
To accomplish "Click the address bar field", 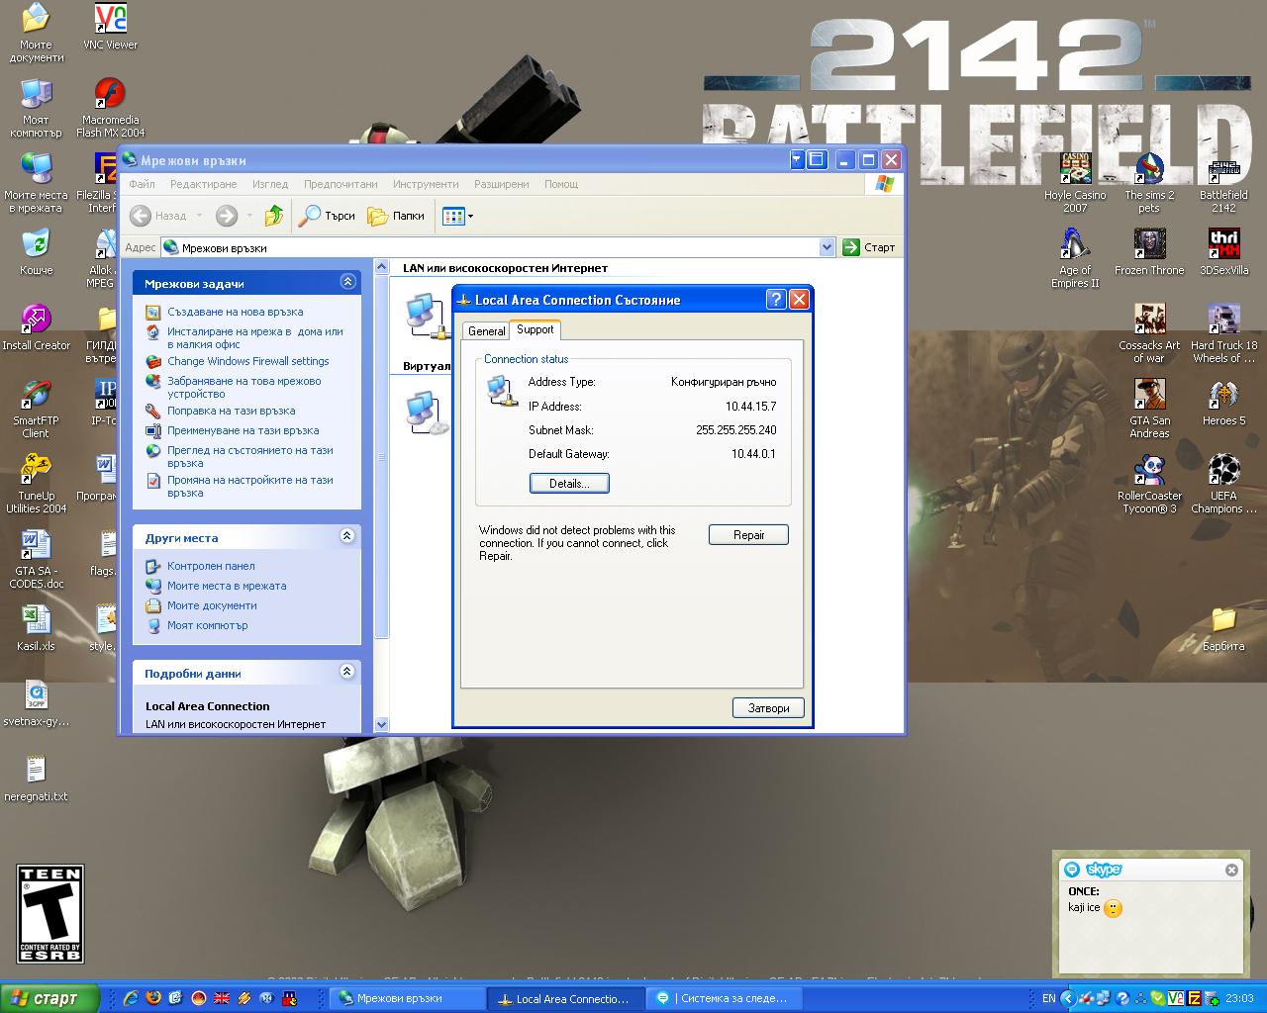I will pos(498,247).
